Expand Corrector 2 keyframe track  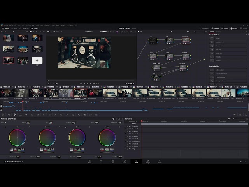131,129
